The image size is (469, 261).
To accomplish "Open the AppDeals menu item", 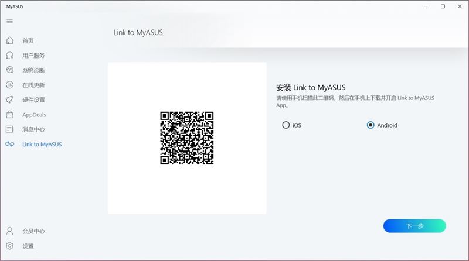I will click(34, 115).
